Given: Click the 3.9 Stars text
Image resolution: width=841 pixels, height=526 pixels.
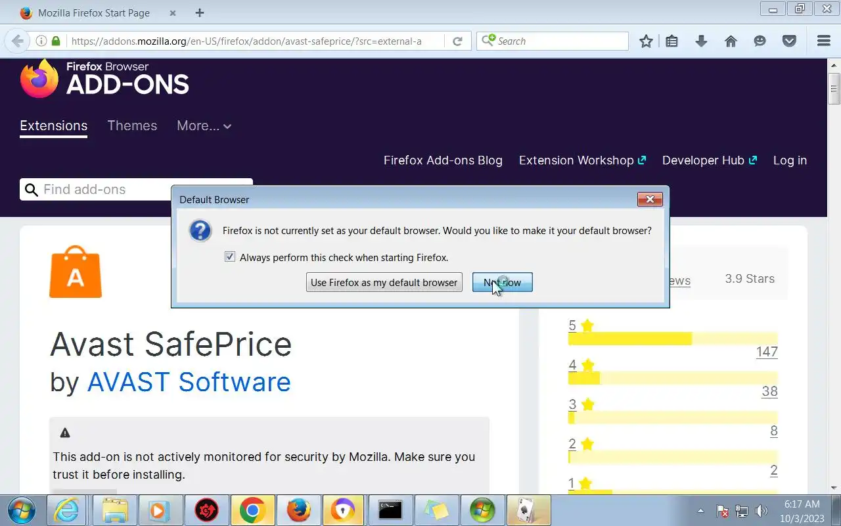Looking at the screenshot, I should tap(750, 279).
